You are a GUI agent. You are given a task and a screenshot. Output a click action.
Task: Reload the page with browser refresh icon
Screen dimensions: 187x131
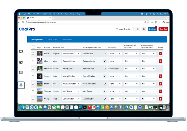tap(23, 22)
